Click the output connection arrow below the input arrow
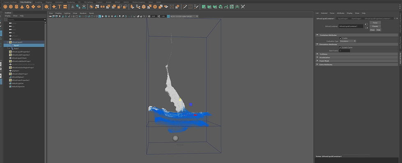Viewport: 402px width, 163px height. [x=366, y=28]
